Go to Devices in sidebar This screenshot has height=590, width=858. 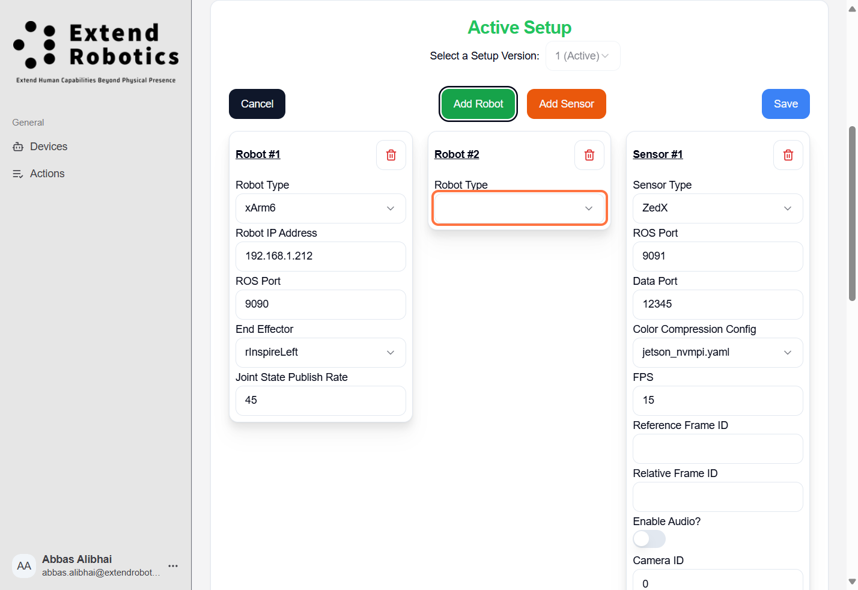pos(48,147)
